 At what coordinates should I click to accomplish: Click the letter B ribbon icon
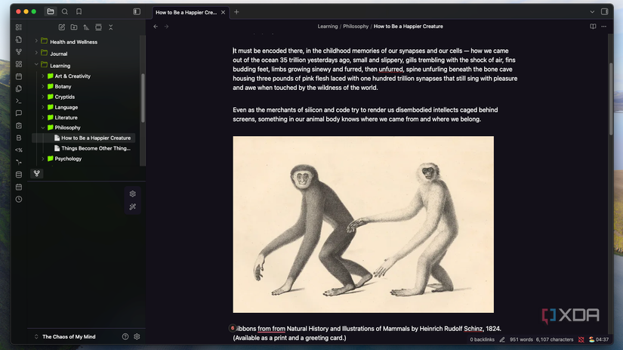coord(19,138)
